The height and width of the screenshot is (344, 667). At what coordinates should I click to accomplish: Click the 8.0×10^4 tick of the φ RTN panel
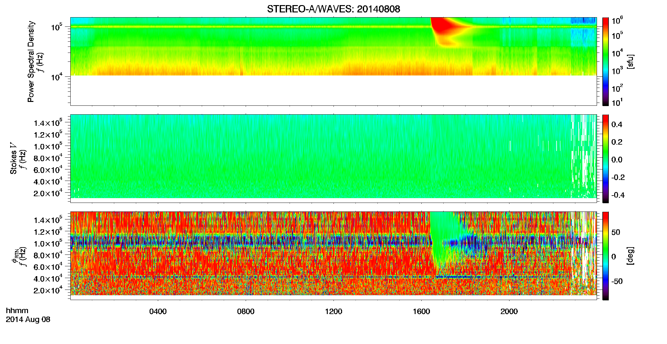point(48,255)
